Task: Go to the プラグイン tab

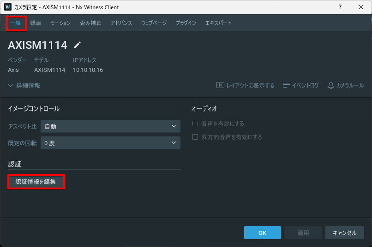Action: point(186,23)
